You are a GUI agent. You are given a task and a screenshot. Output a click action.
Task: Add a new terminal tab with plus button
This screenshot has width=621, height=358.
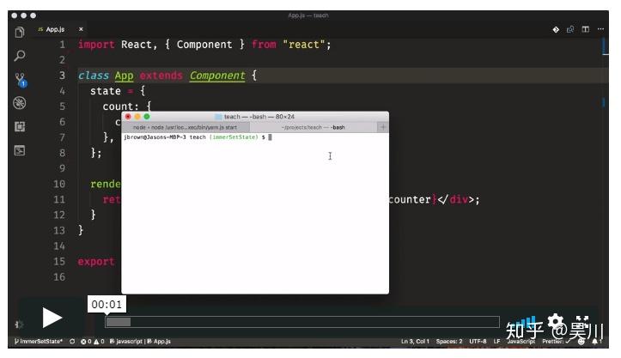382,127
